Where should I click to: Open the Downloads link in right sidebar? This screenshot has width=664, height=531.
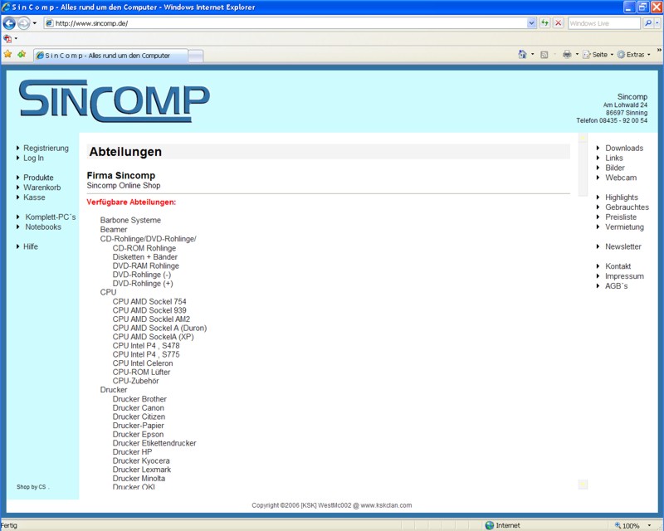pos(623,148)
